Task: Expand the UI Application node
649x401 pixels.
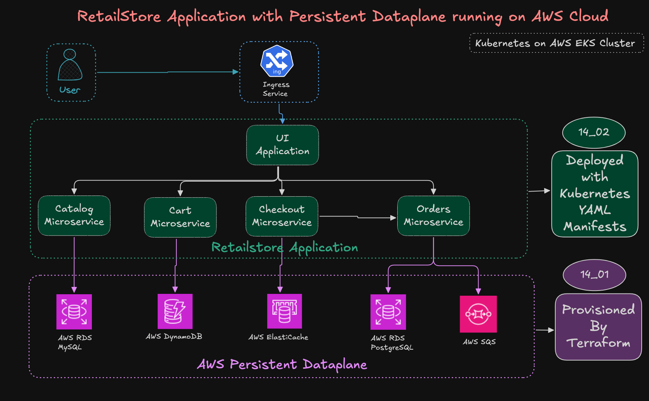Action: click(x=282, y=145)
